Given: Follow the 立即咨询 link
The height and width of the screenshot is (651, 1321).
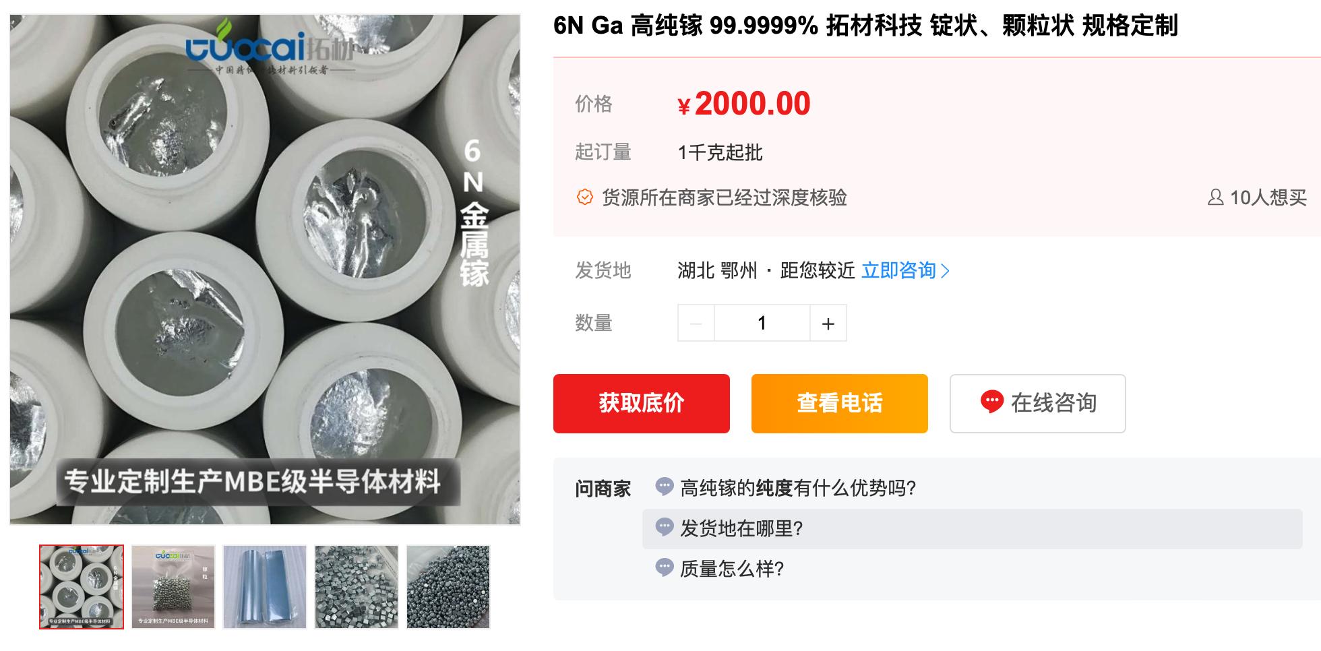Looking at the screenshot, I should click(x=898, y=270).
